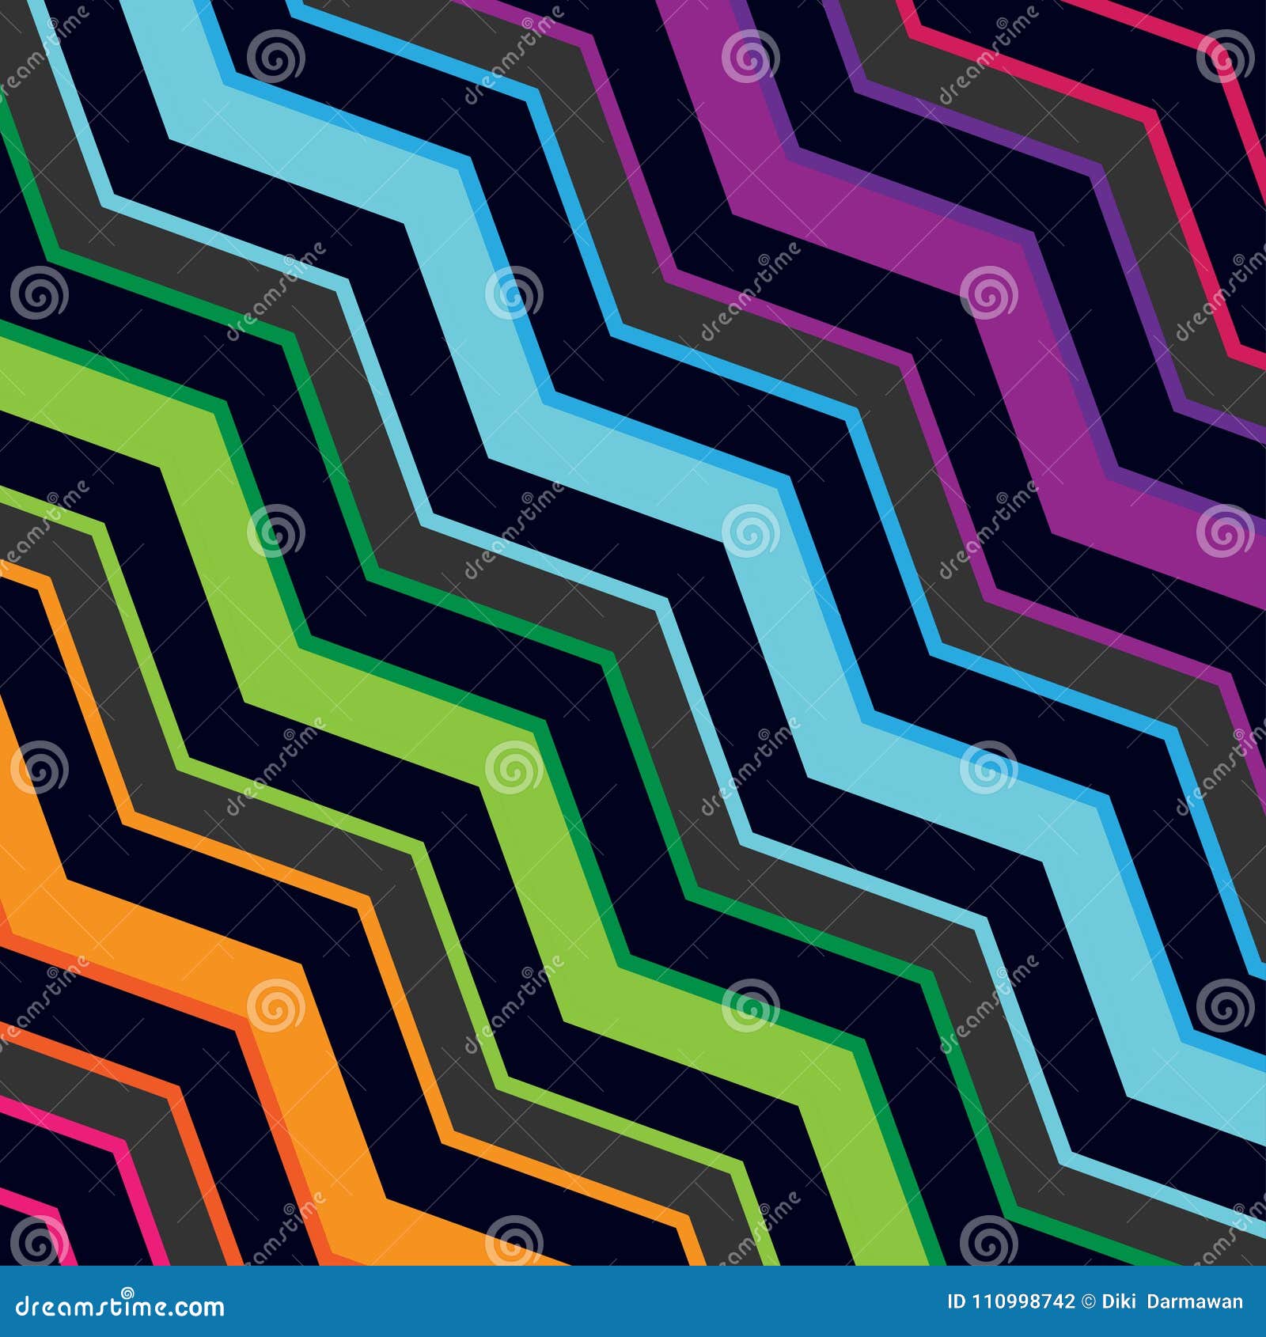Click the spiral icon in the dreamstime.com logo
Viewport: 1266px width, 1337px height.
(127, 1292)
